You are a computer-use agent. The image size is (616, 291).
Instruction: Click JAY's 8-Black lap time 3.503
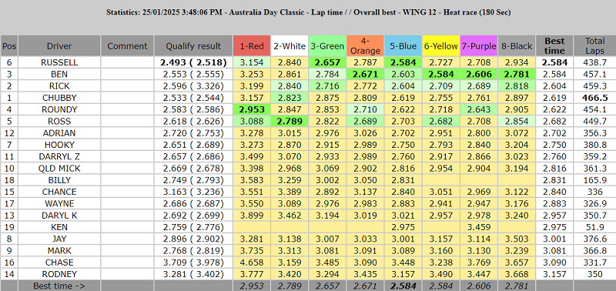coord(517,239)
